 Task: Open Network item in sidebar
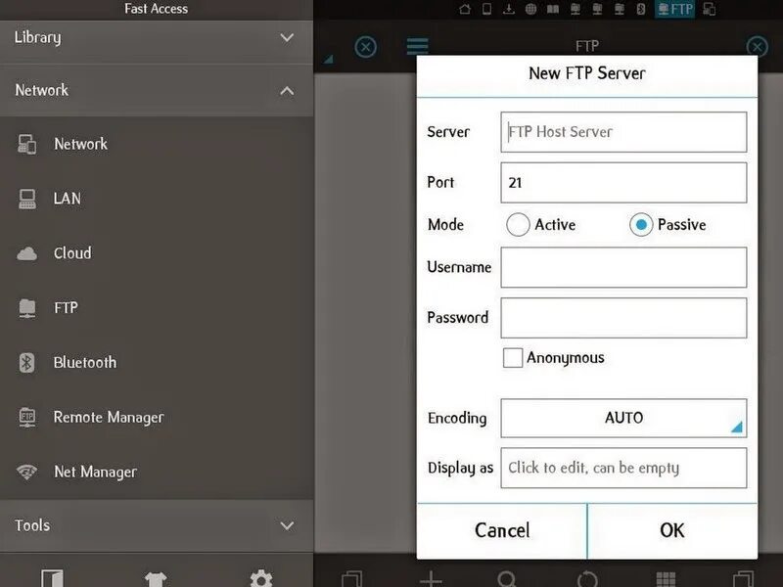(x=157, y=144)
